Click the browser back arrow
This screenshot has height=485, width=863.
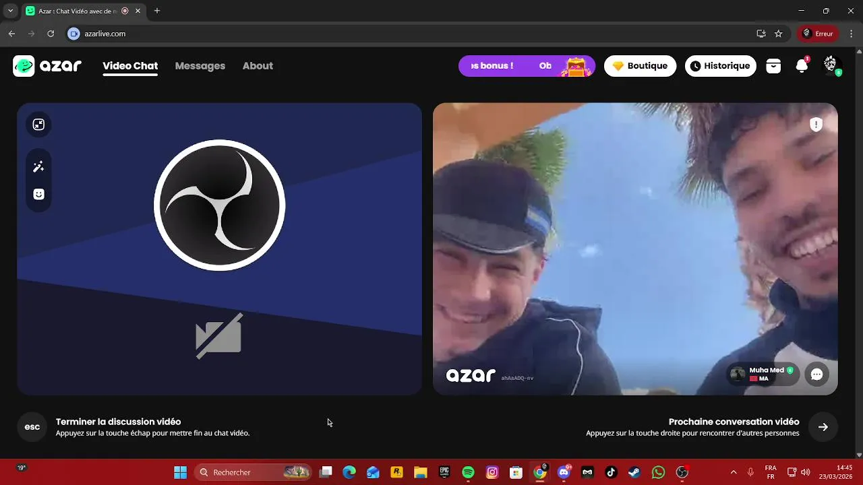click(11, 34)
